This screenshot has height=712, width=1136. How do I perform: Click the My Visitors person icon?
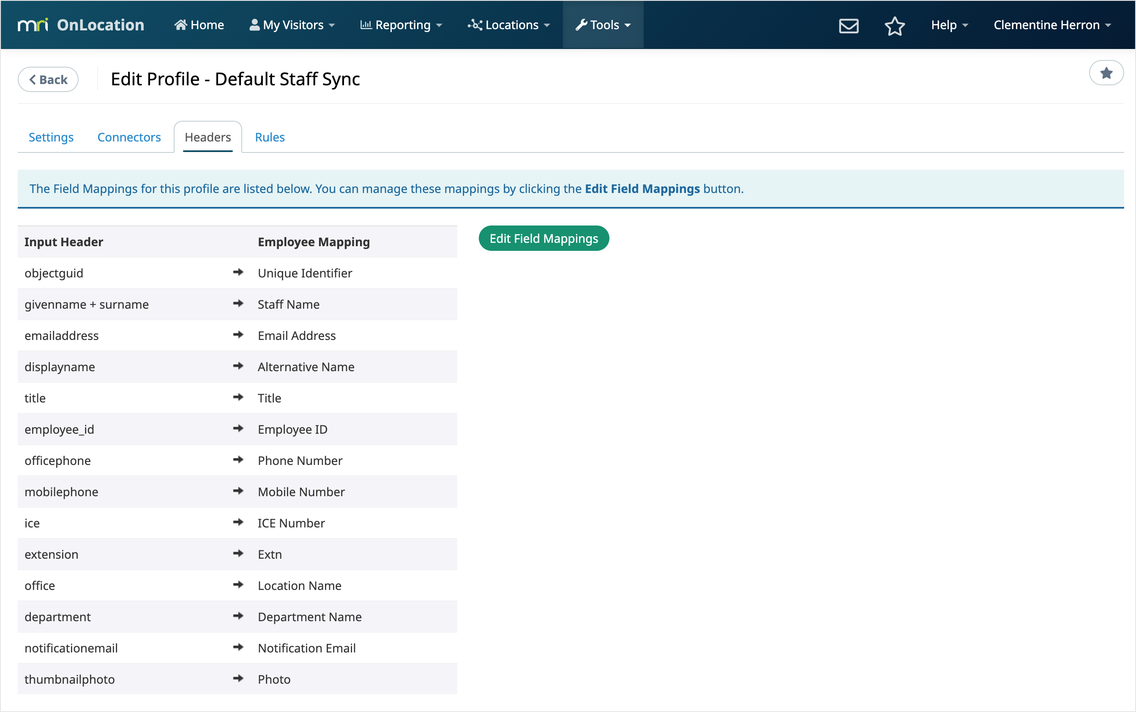254,24
